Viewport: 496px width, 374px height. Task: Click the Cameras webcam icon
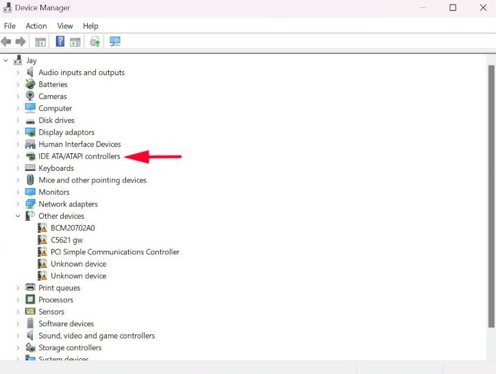[30, 96]
